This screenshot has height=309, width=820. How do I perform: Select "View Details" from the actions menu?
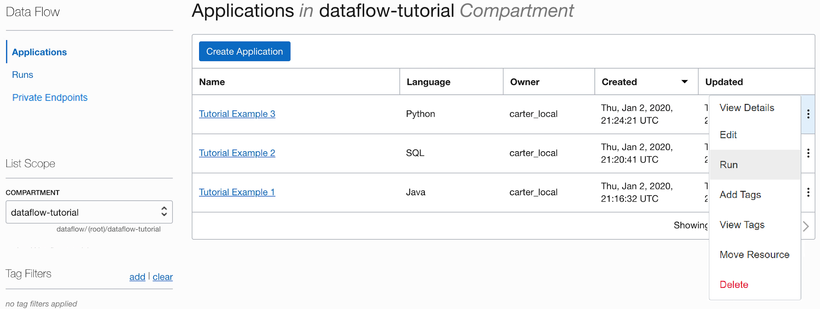tap(747, 107)
